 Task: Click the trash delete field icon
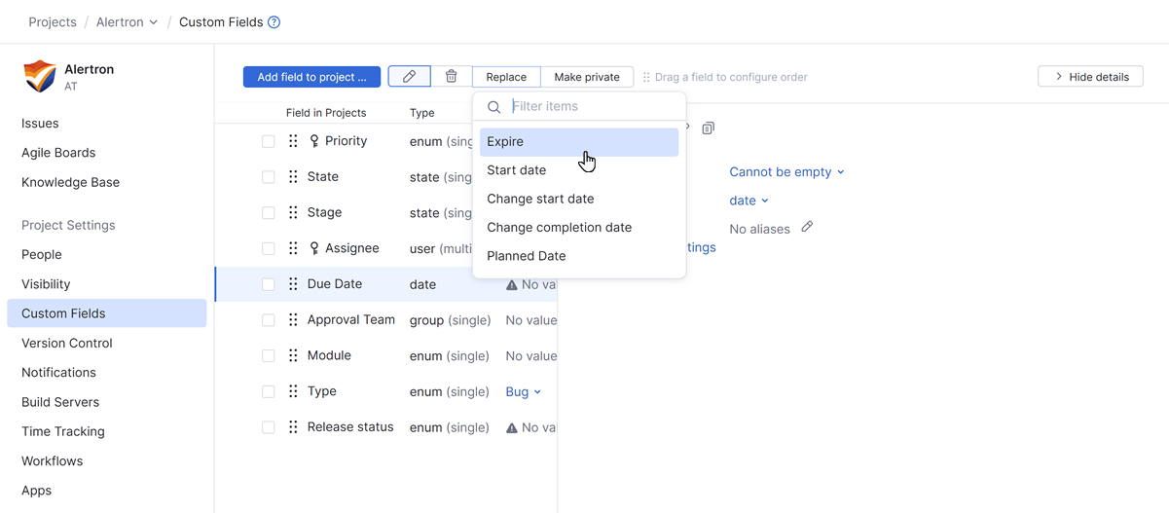[x=451, y=77]
